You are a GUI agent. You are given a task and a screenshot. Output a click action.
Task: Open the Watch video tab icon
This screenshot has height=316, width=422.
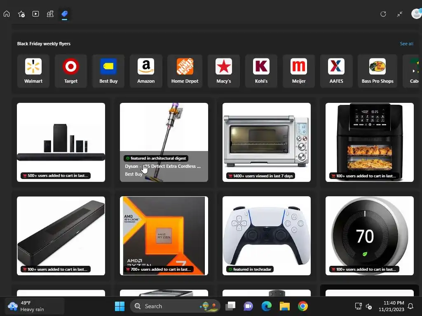pos(35,14)
